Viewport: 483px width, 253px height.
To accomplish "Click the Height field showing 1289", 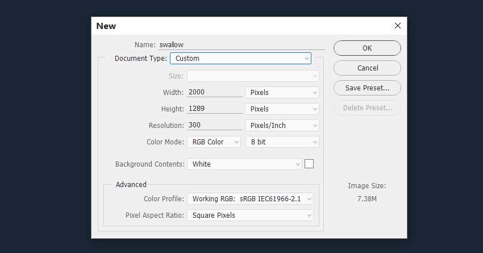I will (x=215, y=109).
